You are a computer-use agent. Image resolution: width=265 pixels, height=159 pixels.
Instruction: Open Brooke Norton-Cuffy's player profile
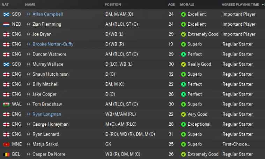pos(53,44)
